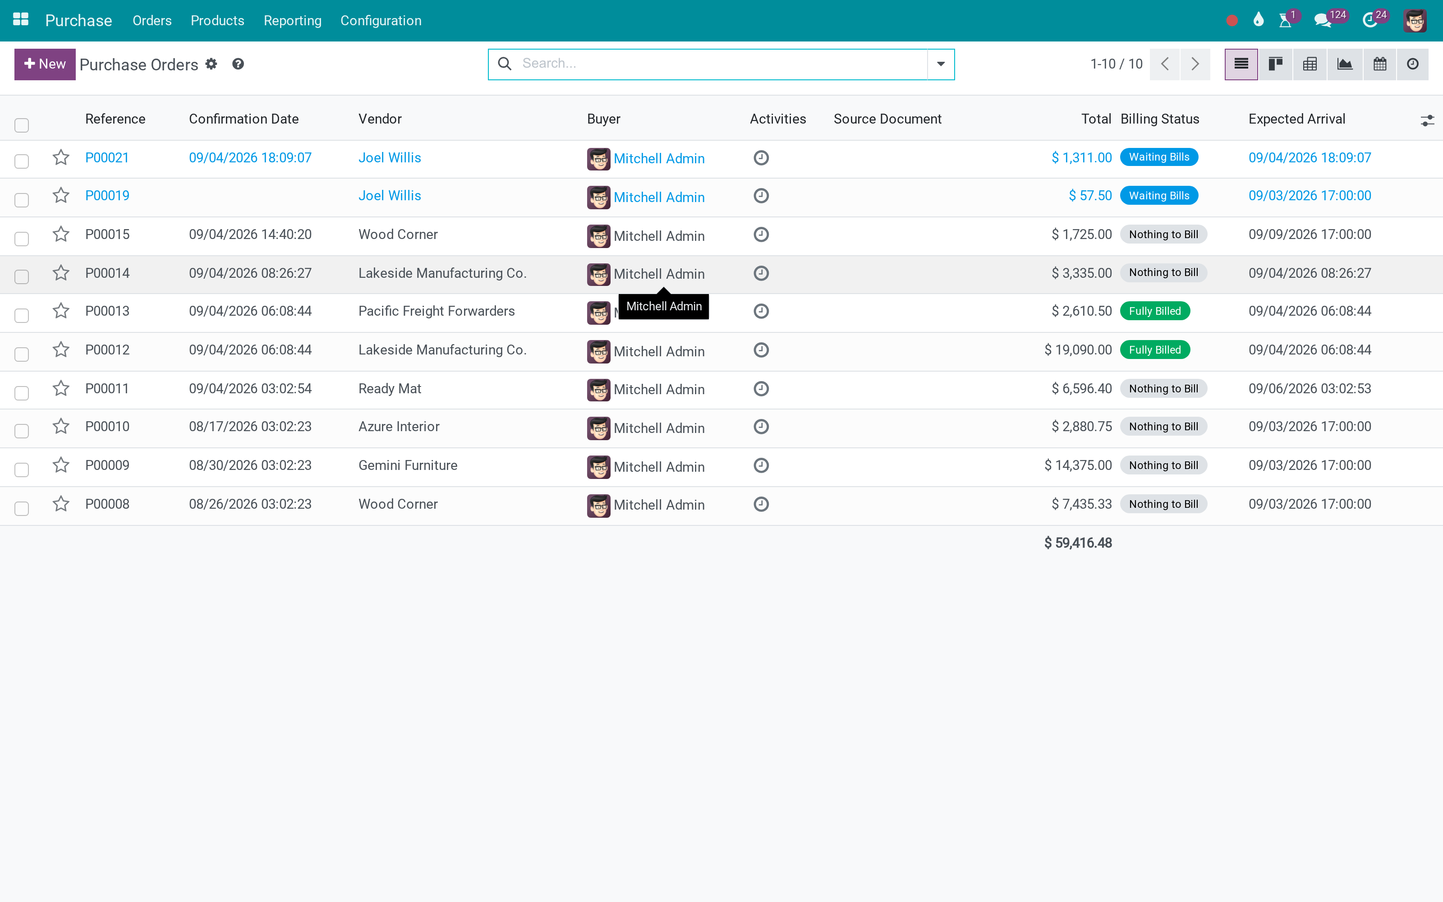
Task: Select checkbox for order P00010
Action: tap(22, 431)
